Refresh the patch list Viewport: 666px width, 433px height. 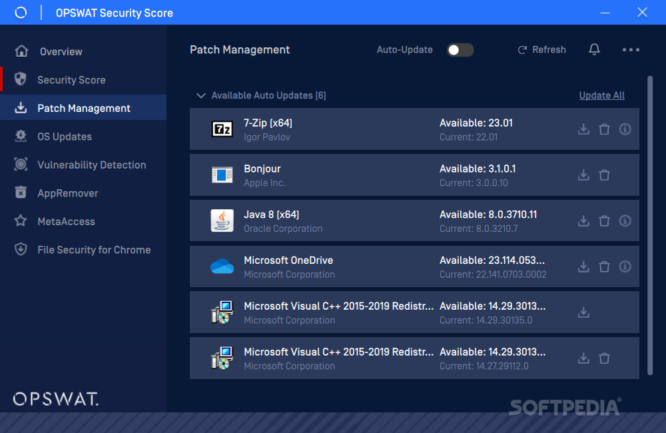tap(541, 50)
